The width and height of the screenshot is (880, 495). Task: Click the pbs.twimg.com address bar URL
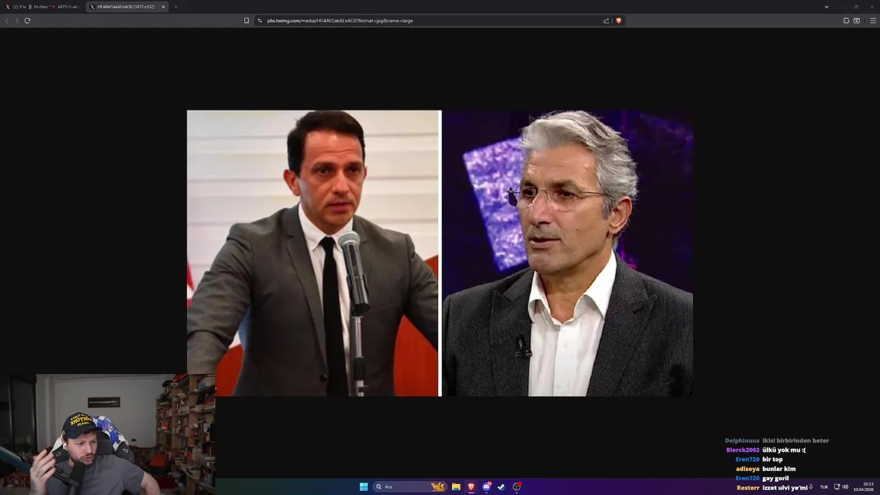point(340,21)
